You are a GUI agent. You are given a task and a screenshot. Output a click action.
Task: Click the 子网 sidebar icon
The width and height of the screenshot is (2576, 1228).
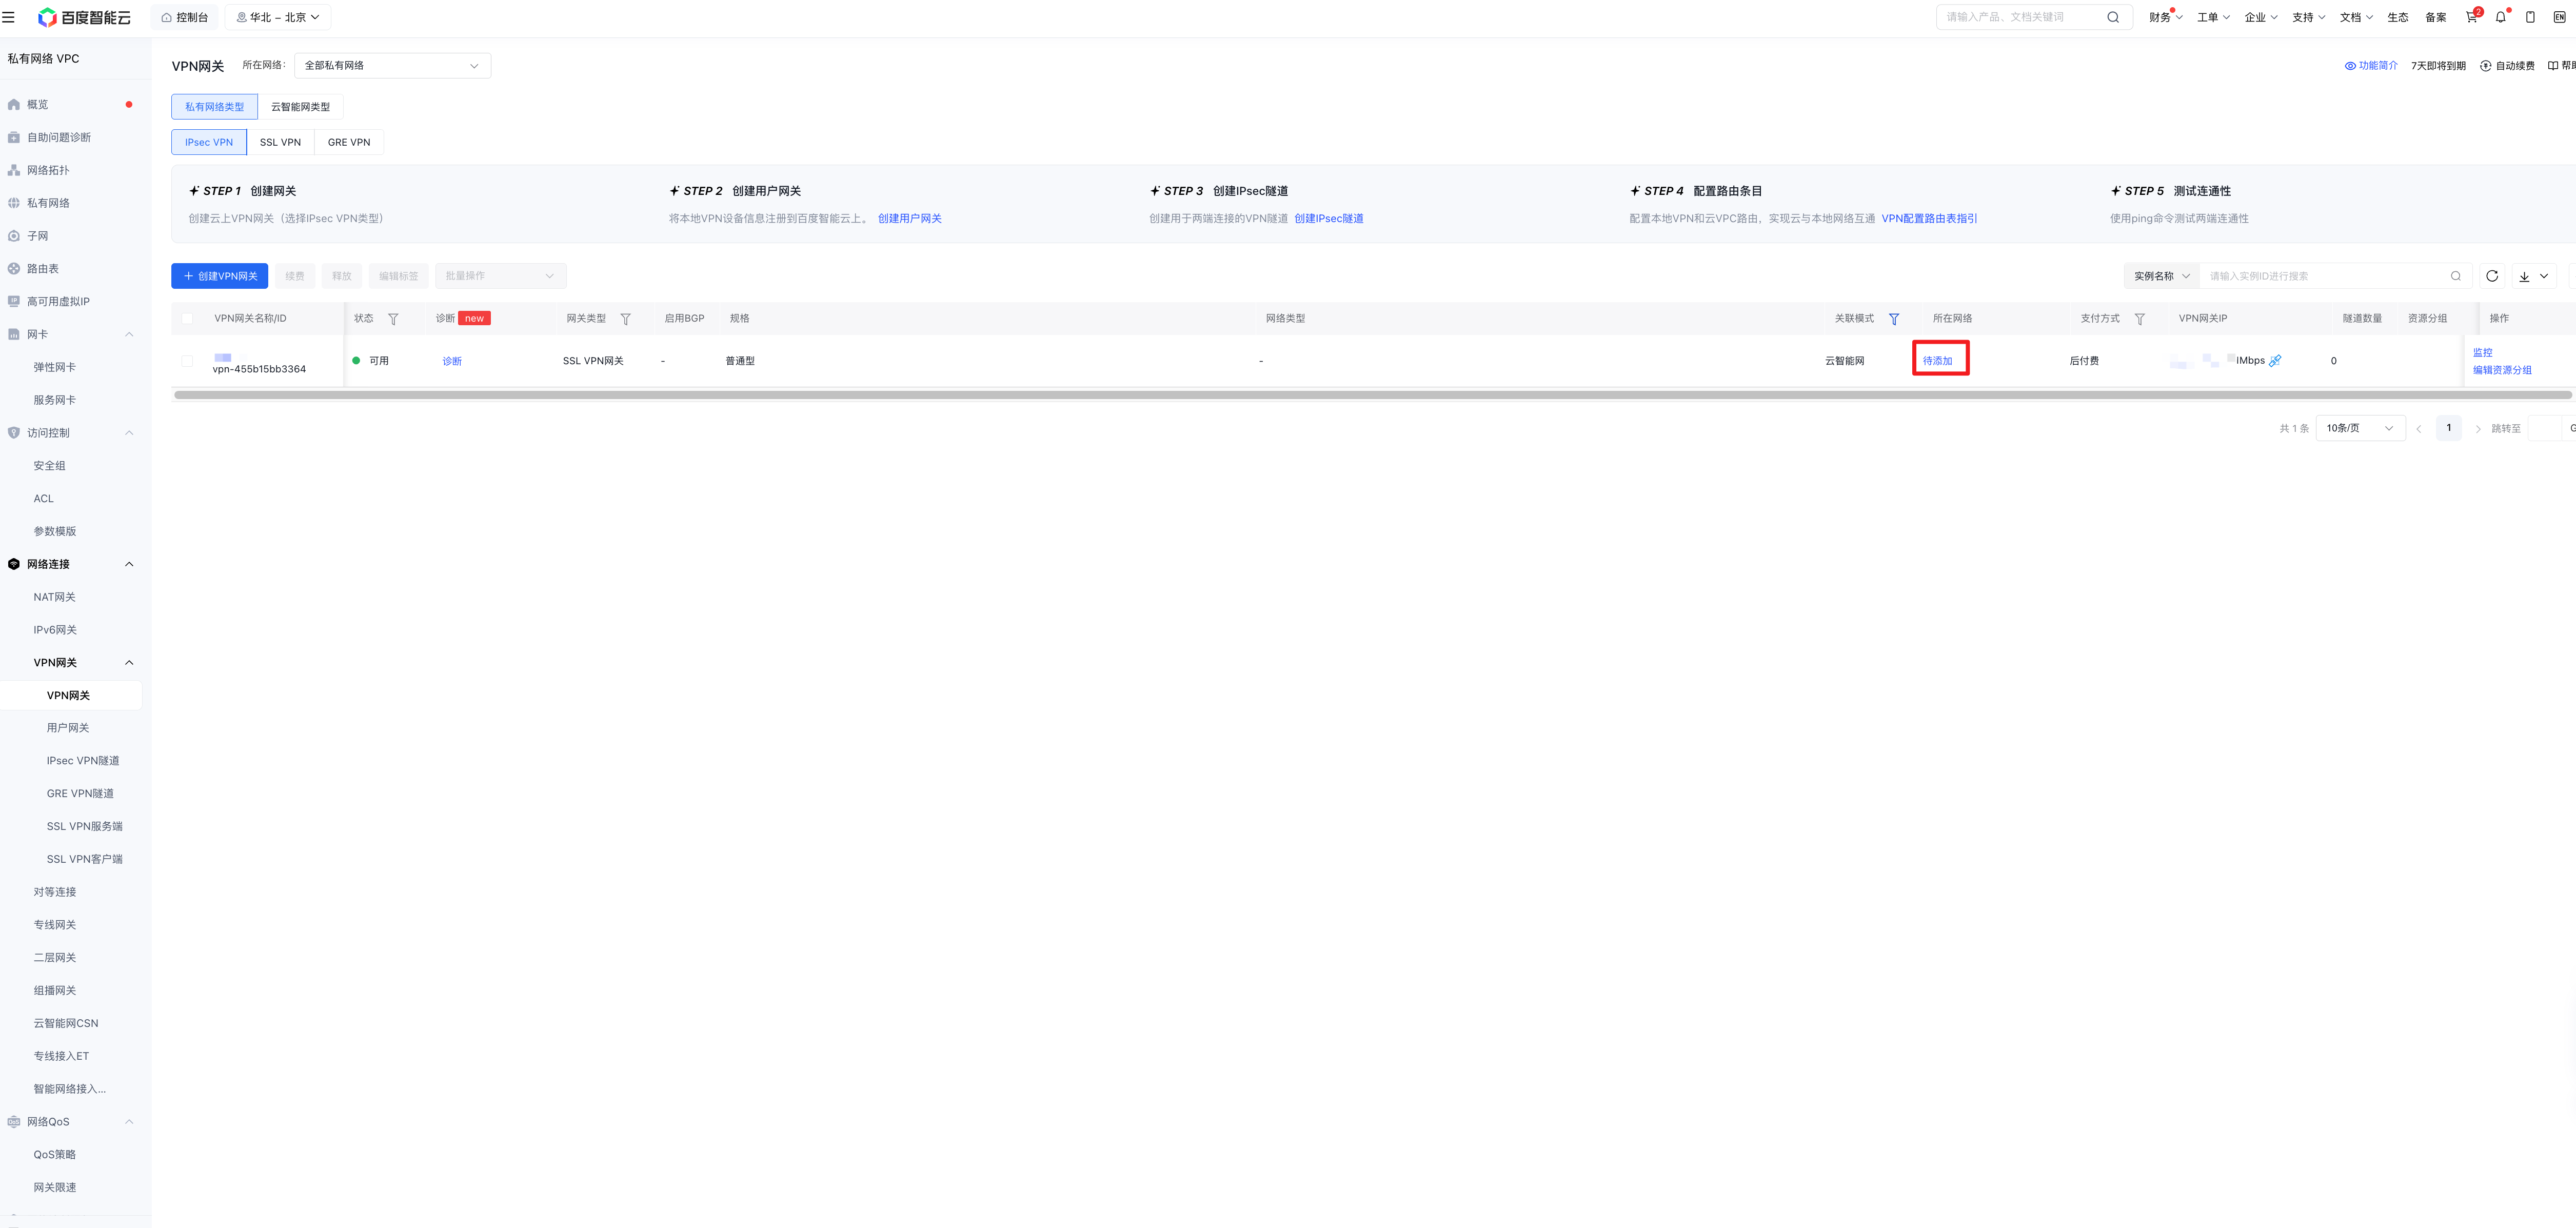tap(14, 236)
